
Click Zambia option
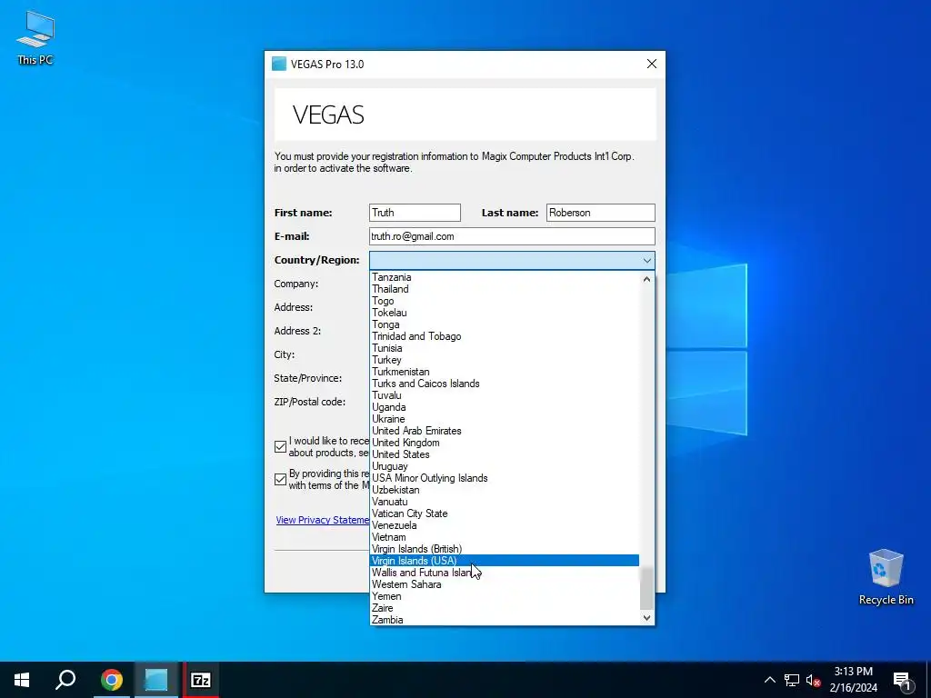click(x=505, y=620)
